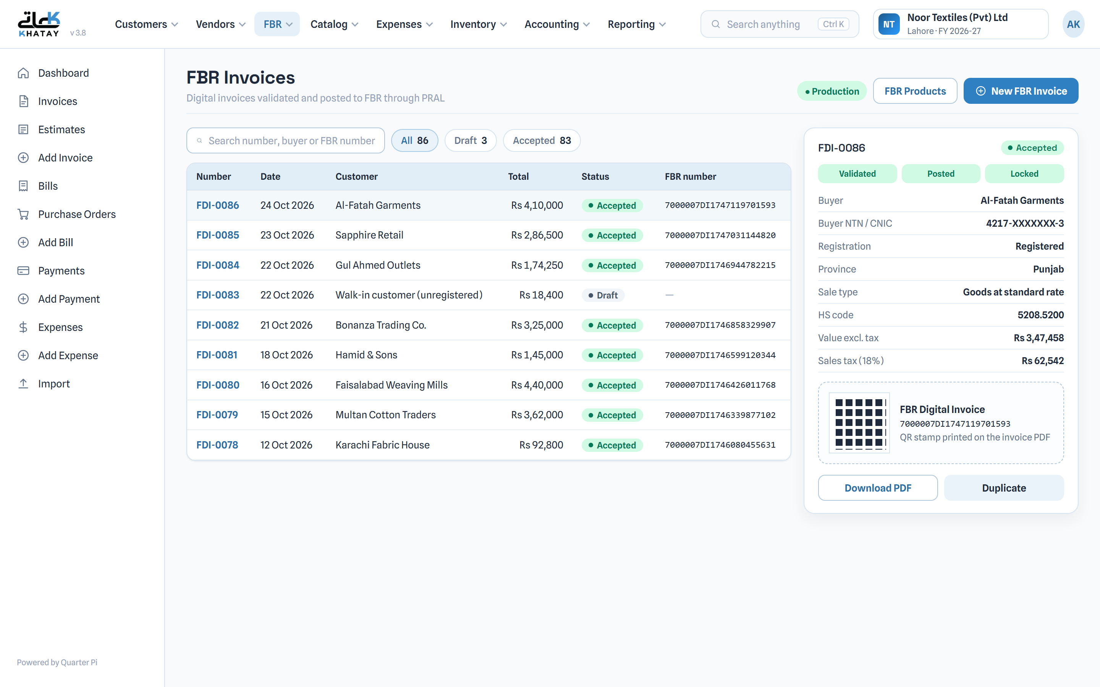The image size is (1100, 687).
Task: Click the Estimates list icon
Action: pyautogui.click(x=23, y=129)
